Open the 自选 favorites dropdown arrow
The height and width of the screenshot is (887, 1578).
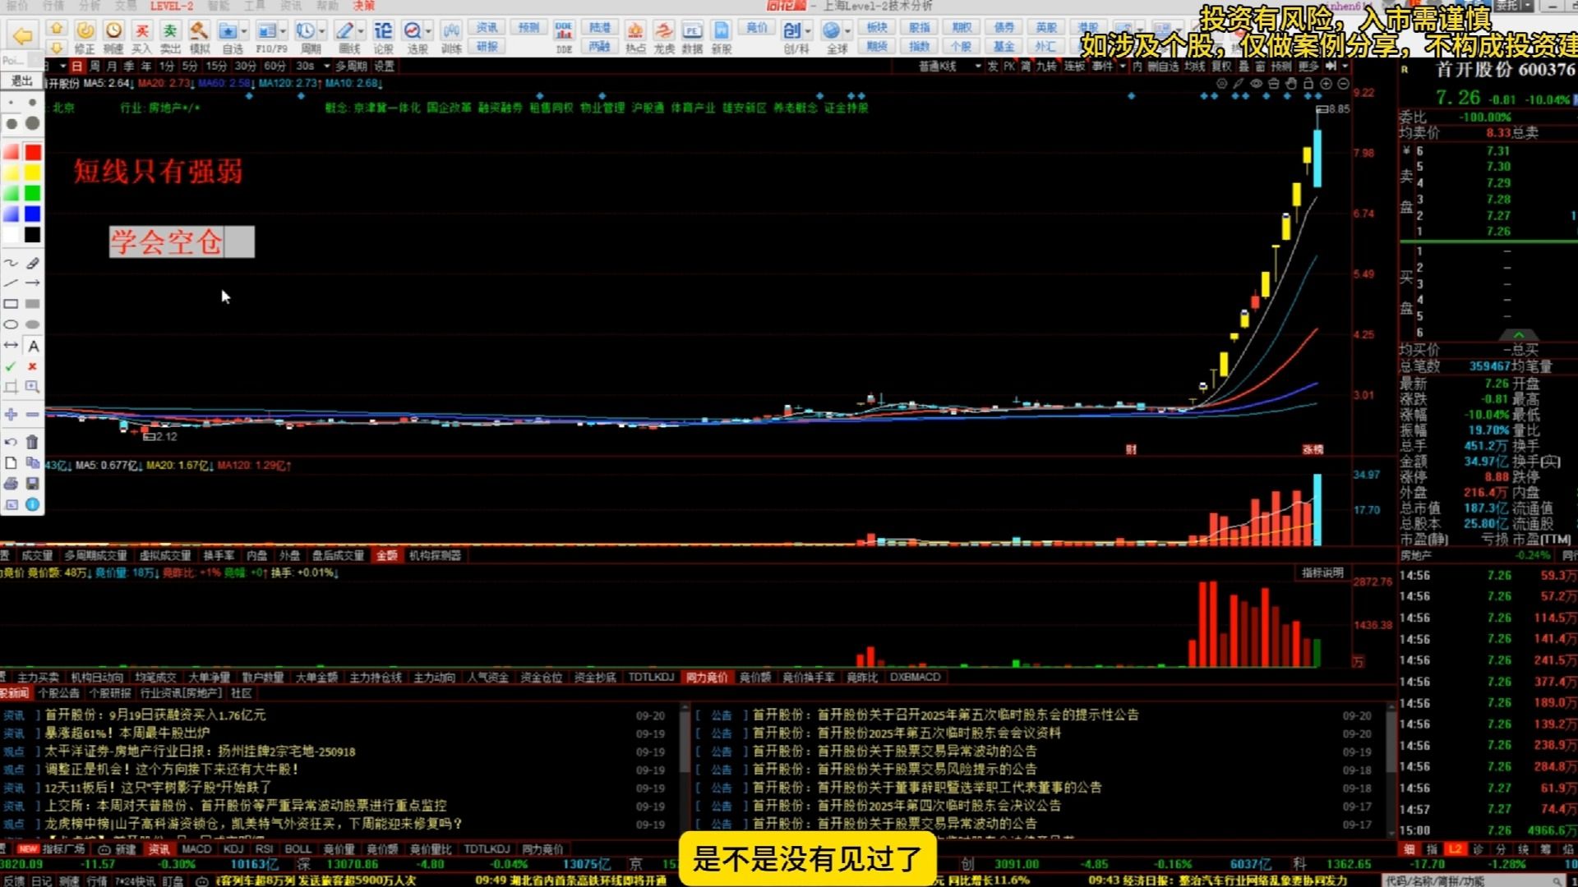tap(244, 32)
